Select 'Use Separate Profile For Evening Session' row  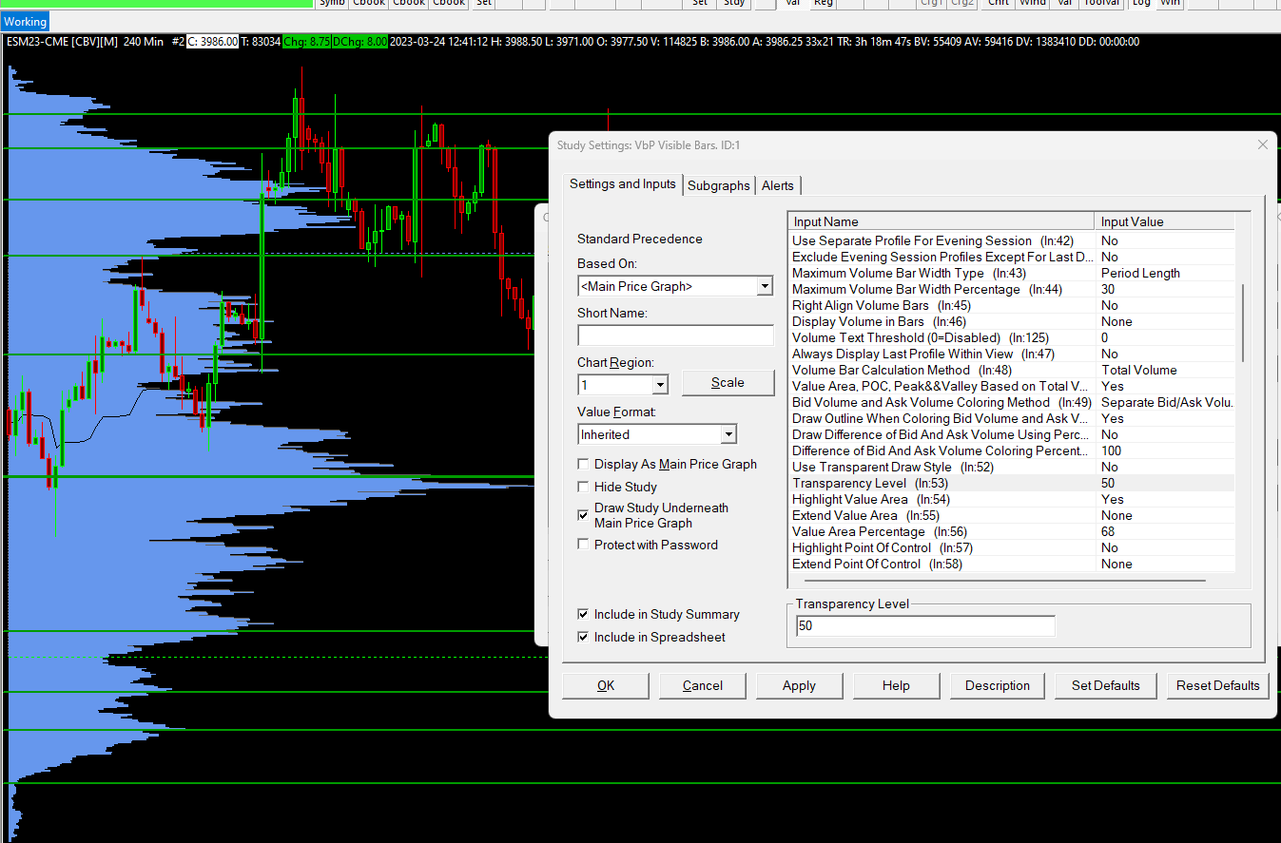coord(1012,240)
